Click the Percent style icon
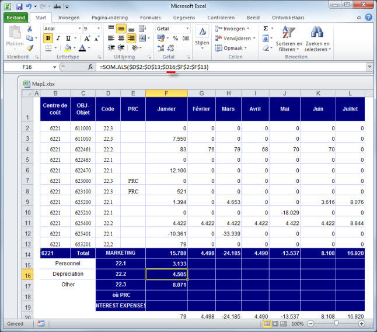The image size is (377, 332). [x=176, y=38]
